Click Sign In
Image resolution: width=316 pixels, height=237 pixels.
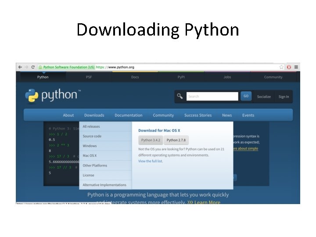pyautogui.click(x=284, y=97)
